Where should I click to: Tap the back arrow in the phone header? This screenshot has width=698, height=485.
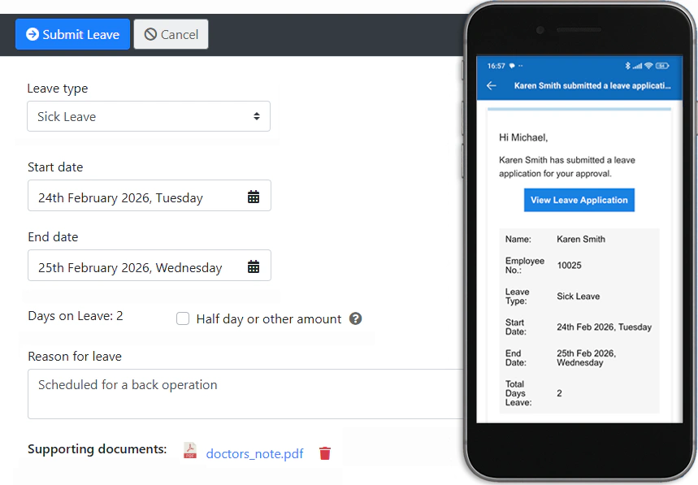coord(492,86)
